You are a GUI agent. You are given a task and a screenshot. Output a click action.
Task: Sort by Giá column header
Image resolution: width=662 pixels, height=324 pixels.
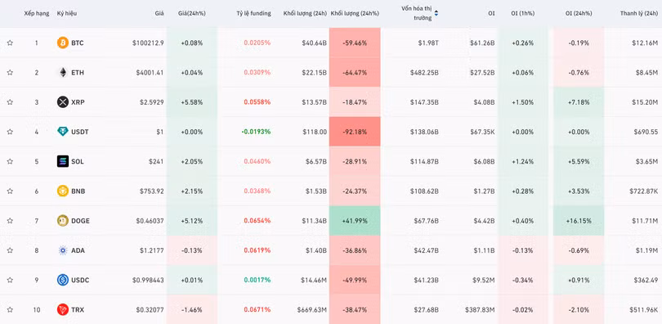[159, 14]
